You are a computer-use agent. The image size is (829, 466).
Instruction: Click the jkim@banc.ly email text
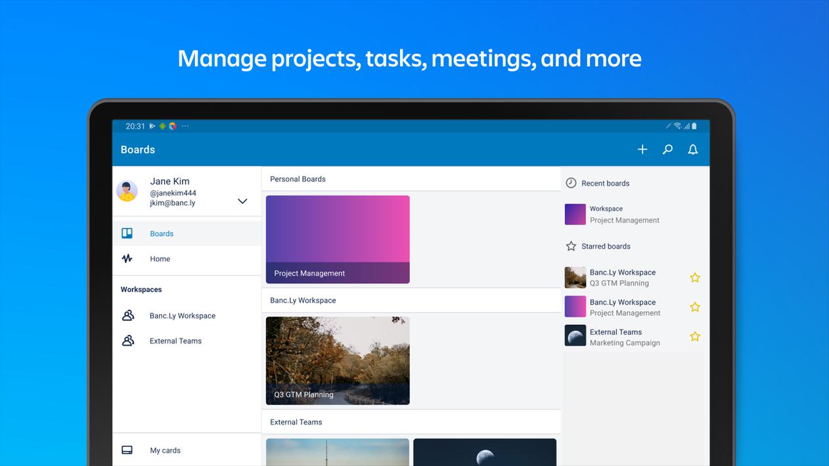(173, 203)
